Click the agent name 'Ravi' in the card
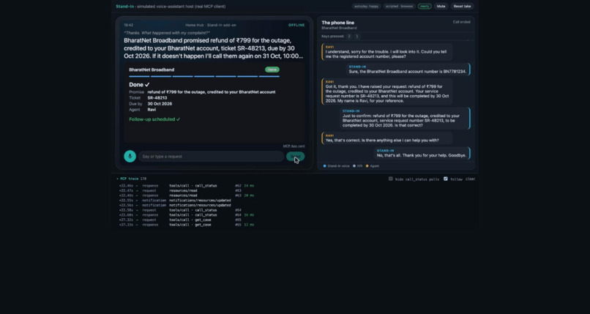Screen dimensions: 590x314 (x=152, y=110)
